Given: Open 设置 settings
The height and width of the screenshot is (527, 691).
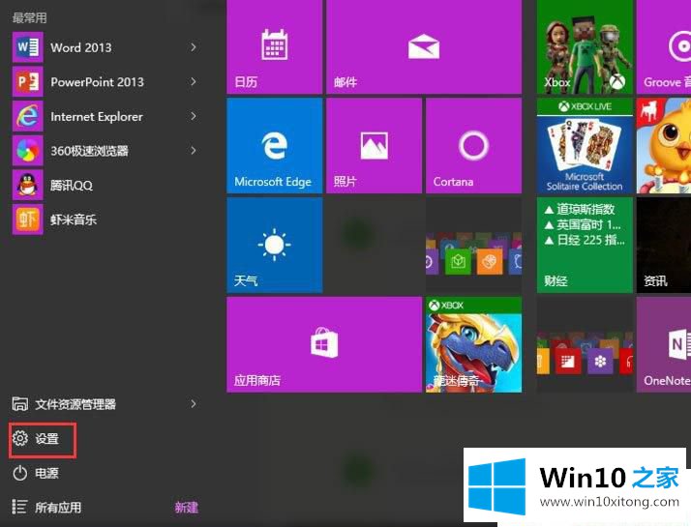Looking at the screenshot, I should coord(43,439).
